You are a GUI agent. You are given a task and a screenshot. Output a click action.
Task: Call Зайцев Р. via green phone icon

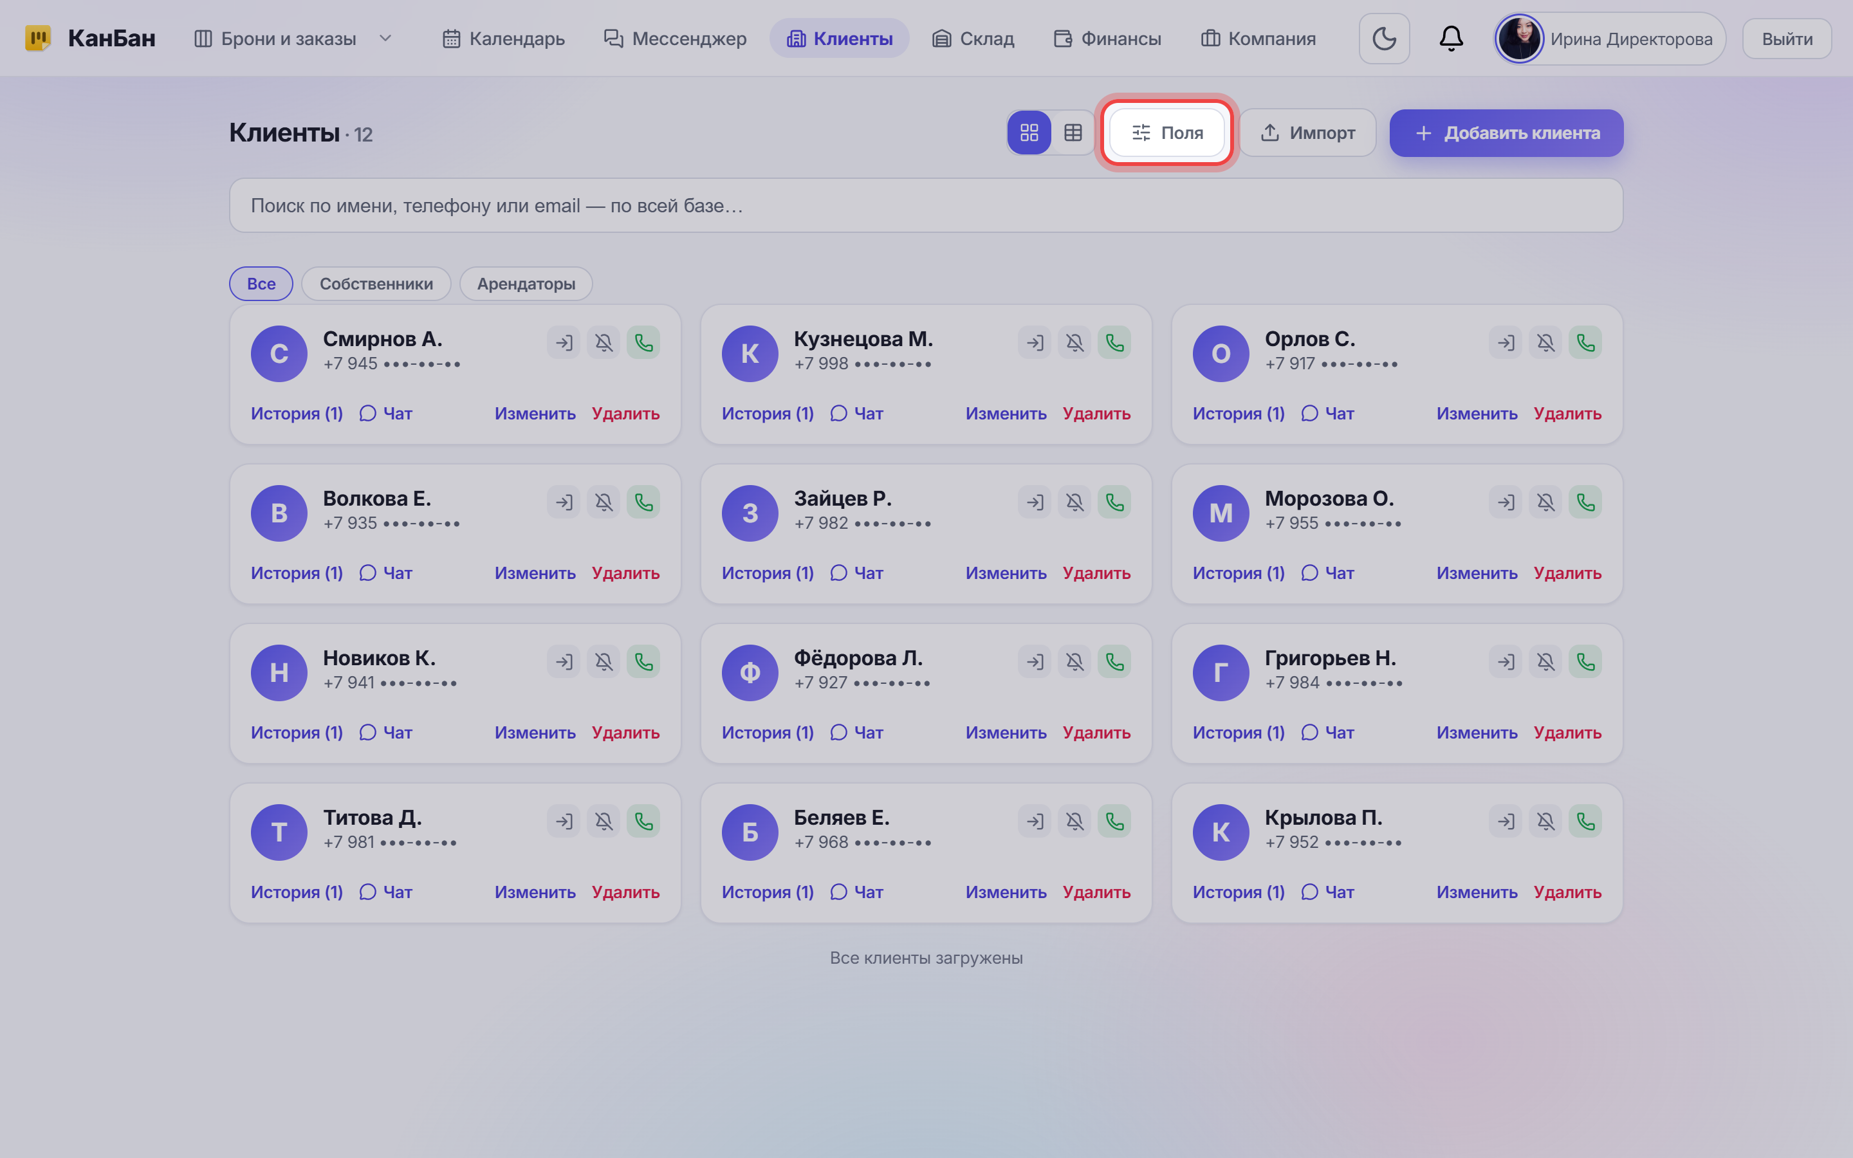click(x=1114, y=502)
